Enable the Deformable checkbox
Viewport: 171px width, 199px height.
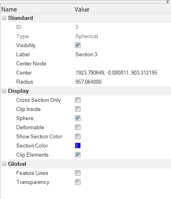78,127
